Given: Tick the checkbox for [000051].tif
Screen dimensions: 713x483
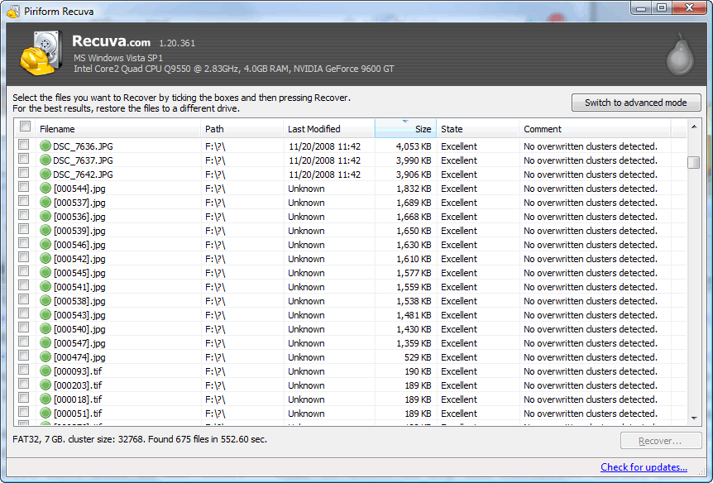Looking at the screenshot, I should click(x=24, y=412).
